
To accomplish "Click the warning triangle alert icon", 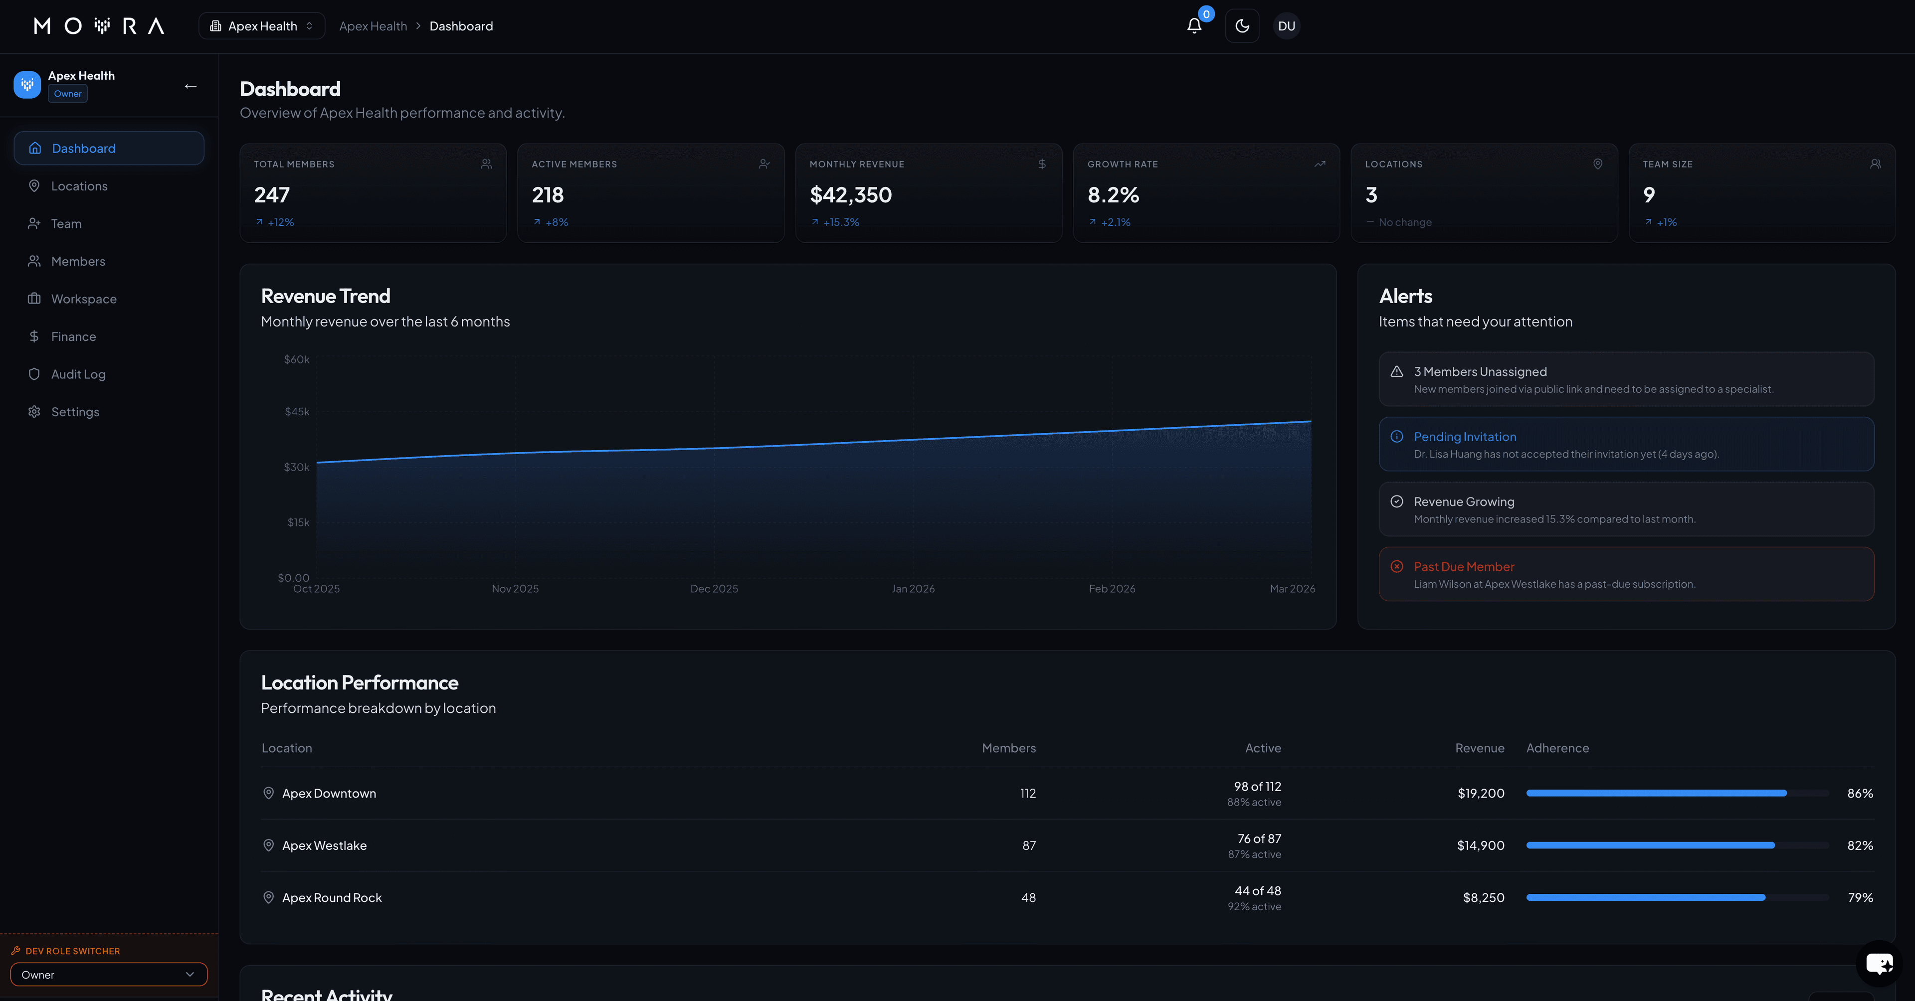I will (1397, 371).
